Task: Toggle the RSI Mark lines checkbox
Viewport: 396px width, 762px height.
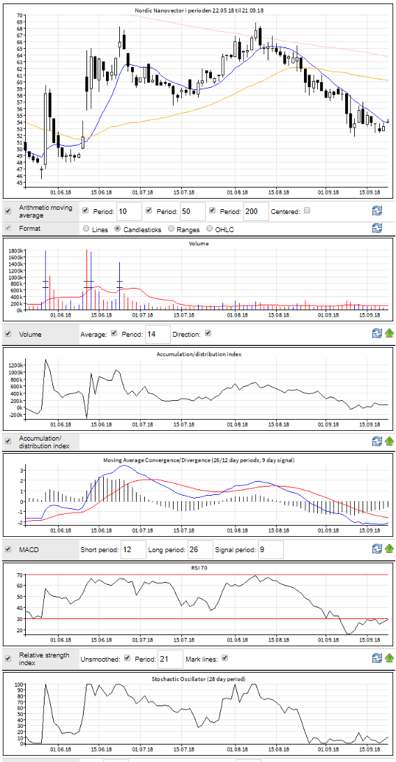Action: click(224, 657)
